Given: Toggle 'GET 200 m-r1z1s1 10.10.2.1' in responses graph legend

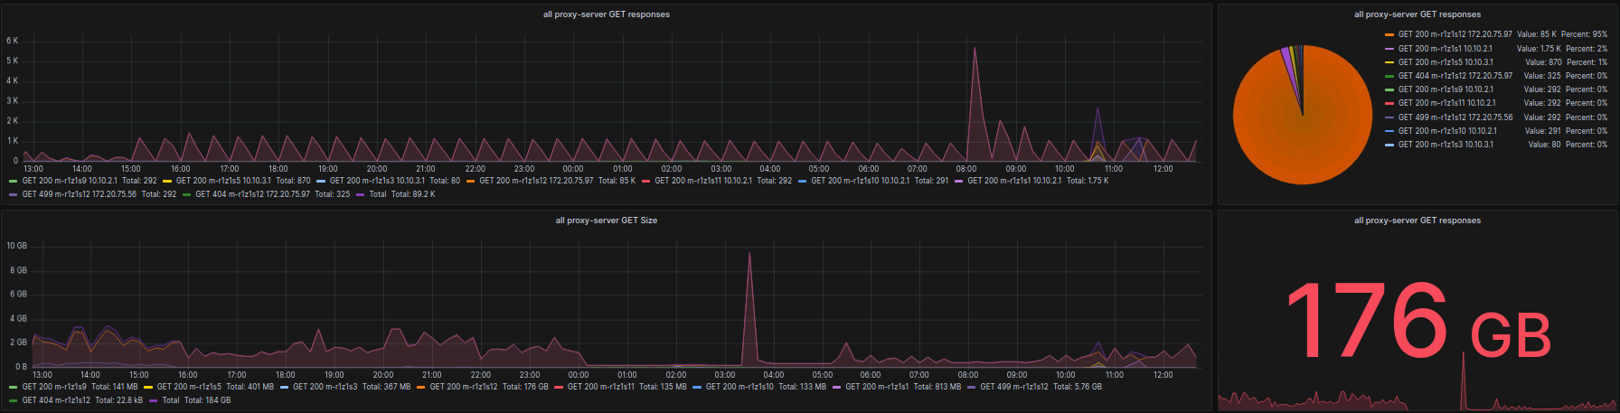Looking at the screenshot, I should (x=1014, y=181).
